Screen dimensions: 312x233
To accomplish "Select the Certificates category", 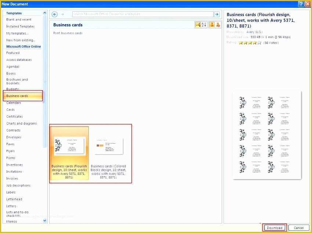I will [15, 116].
